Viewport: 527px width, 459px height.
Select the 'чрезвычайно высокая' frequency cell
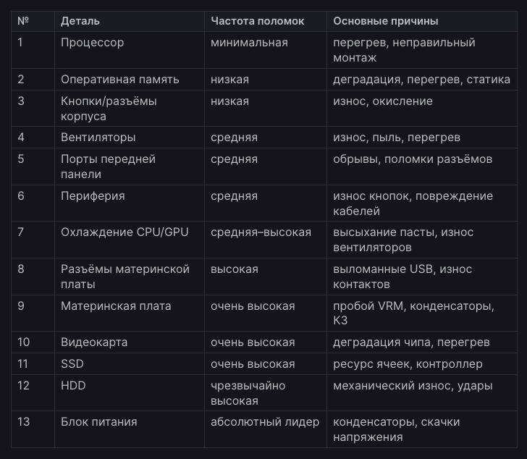pos(266,393)
